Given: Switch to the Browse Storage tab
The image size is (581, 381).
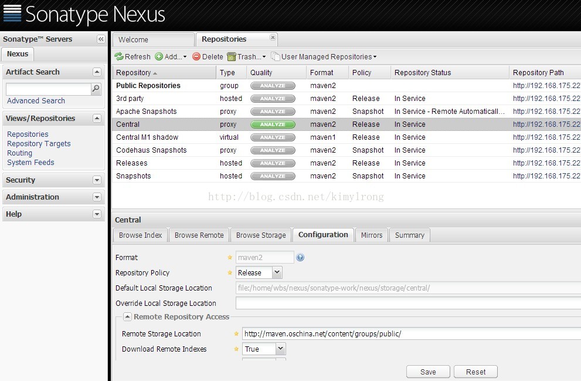Looking at the screenshot, I should 261,235.
